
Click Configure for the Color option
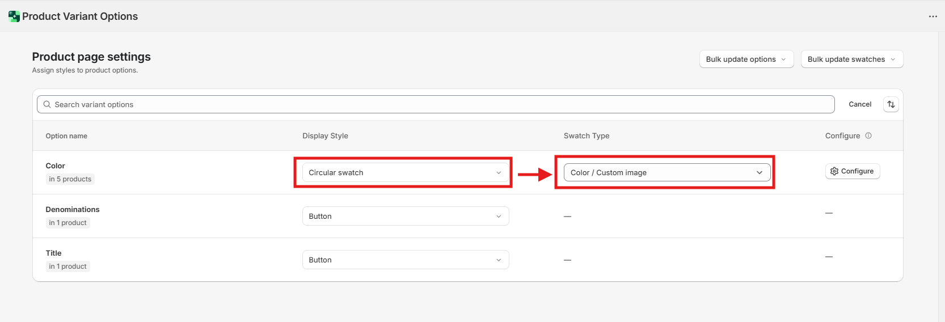point(852,171)
